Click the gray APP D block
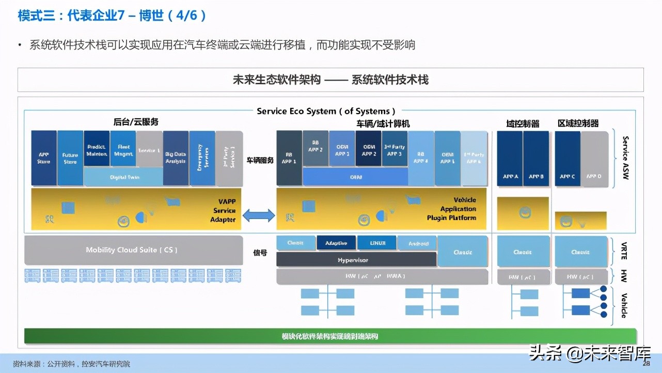This screenshot has height=373, width=662. 594,158
